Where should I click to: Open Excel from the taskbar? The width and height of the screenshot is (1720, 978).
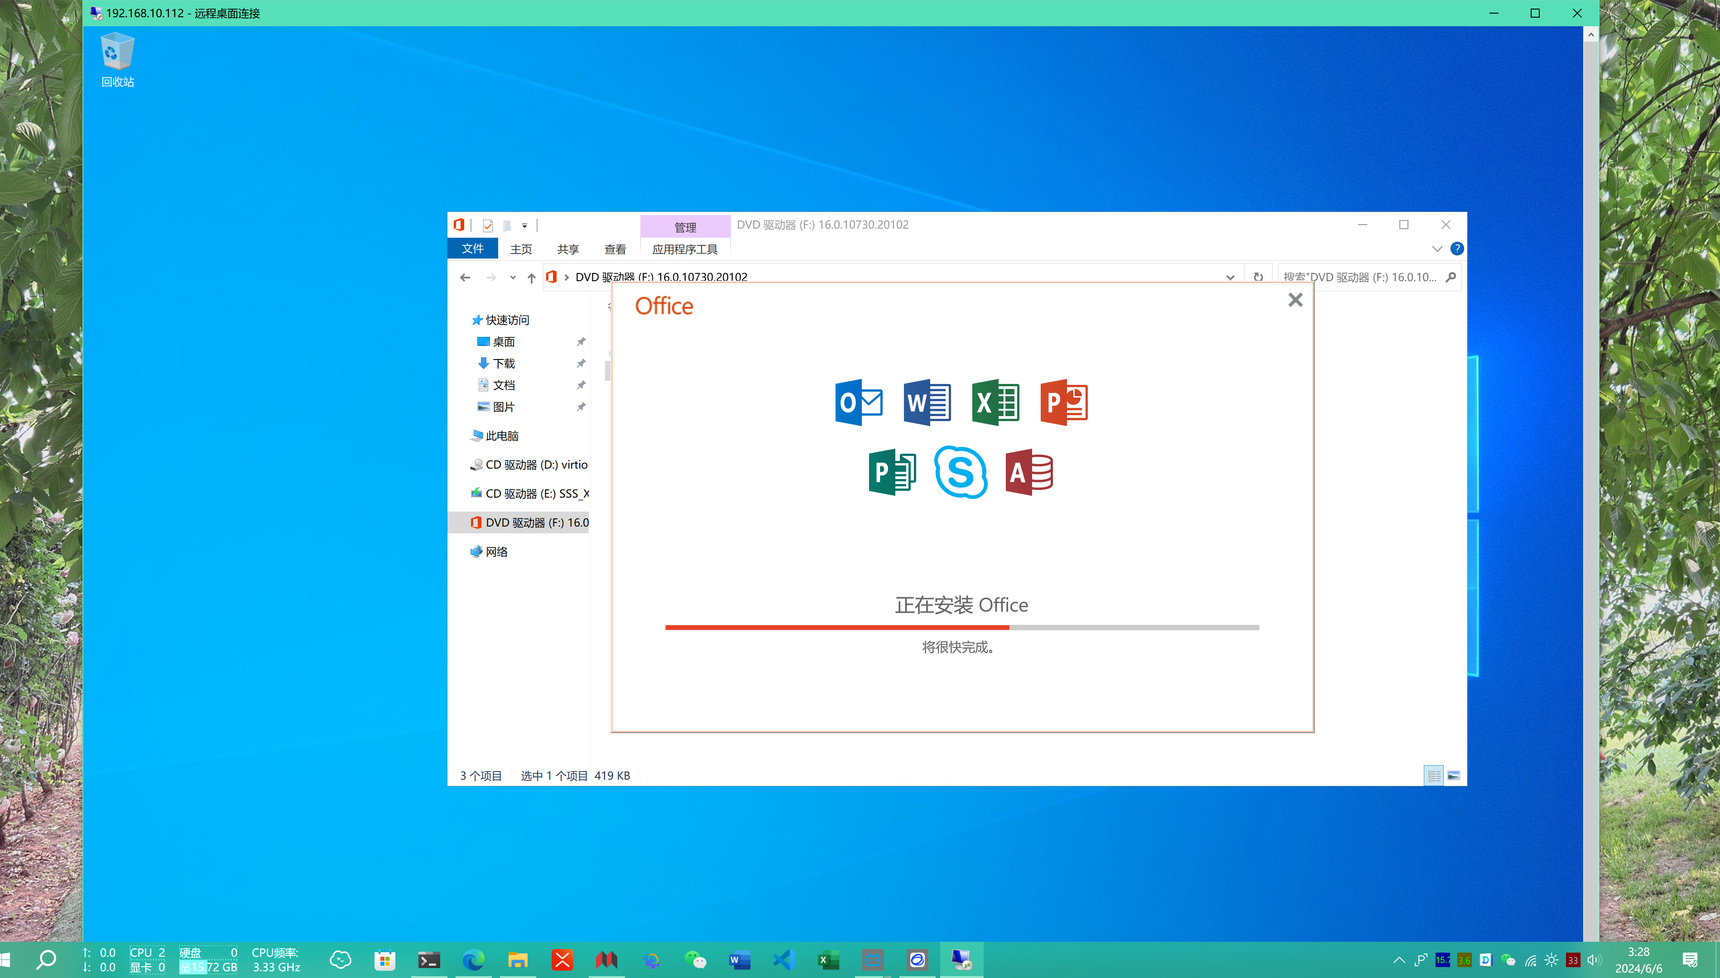tap(828, 960)
